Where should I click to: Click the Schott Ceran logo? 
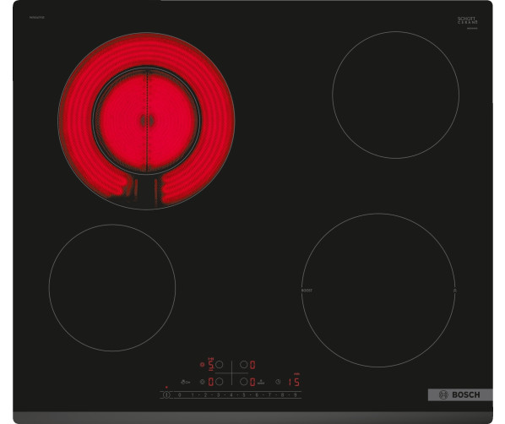468,20
